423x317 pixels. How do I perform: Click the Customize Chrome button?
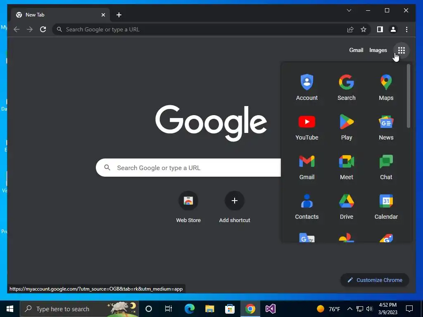pyautogui.click(x=375, y=280)
